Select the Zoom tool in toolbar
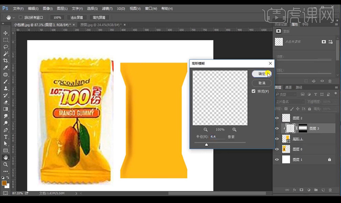The width and height of the screenshot is (341, 203). (6, 164)
